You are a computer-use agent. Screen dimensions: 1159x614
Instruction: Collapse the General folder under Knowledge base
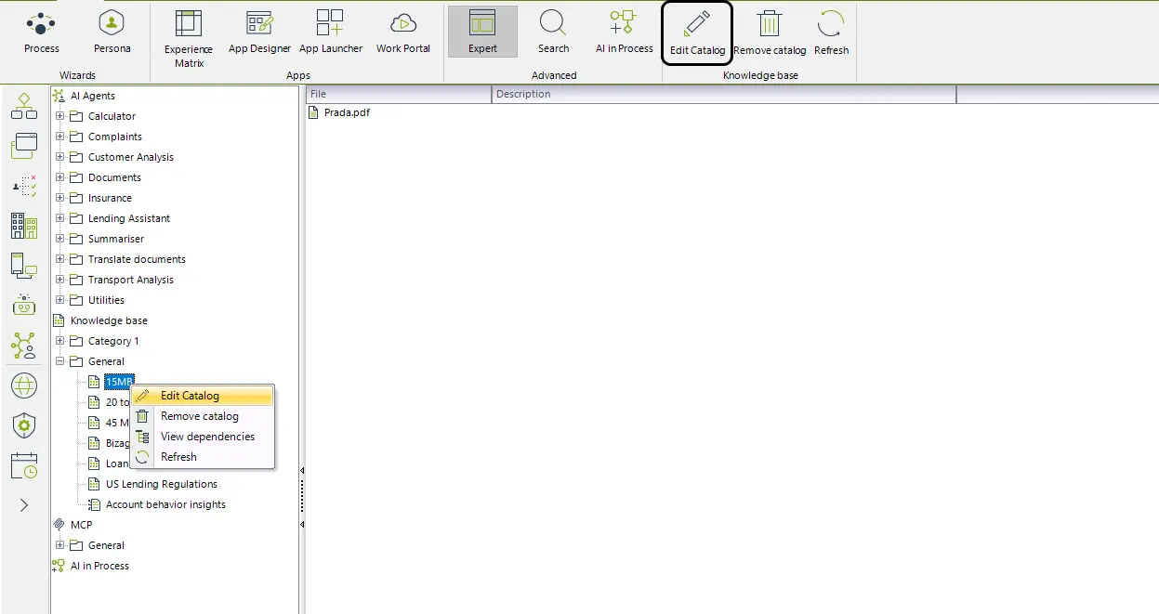pos(60,361)
